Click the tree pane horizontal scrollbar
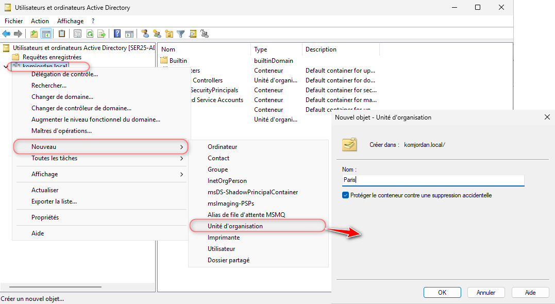 [x=55, y=286]
